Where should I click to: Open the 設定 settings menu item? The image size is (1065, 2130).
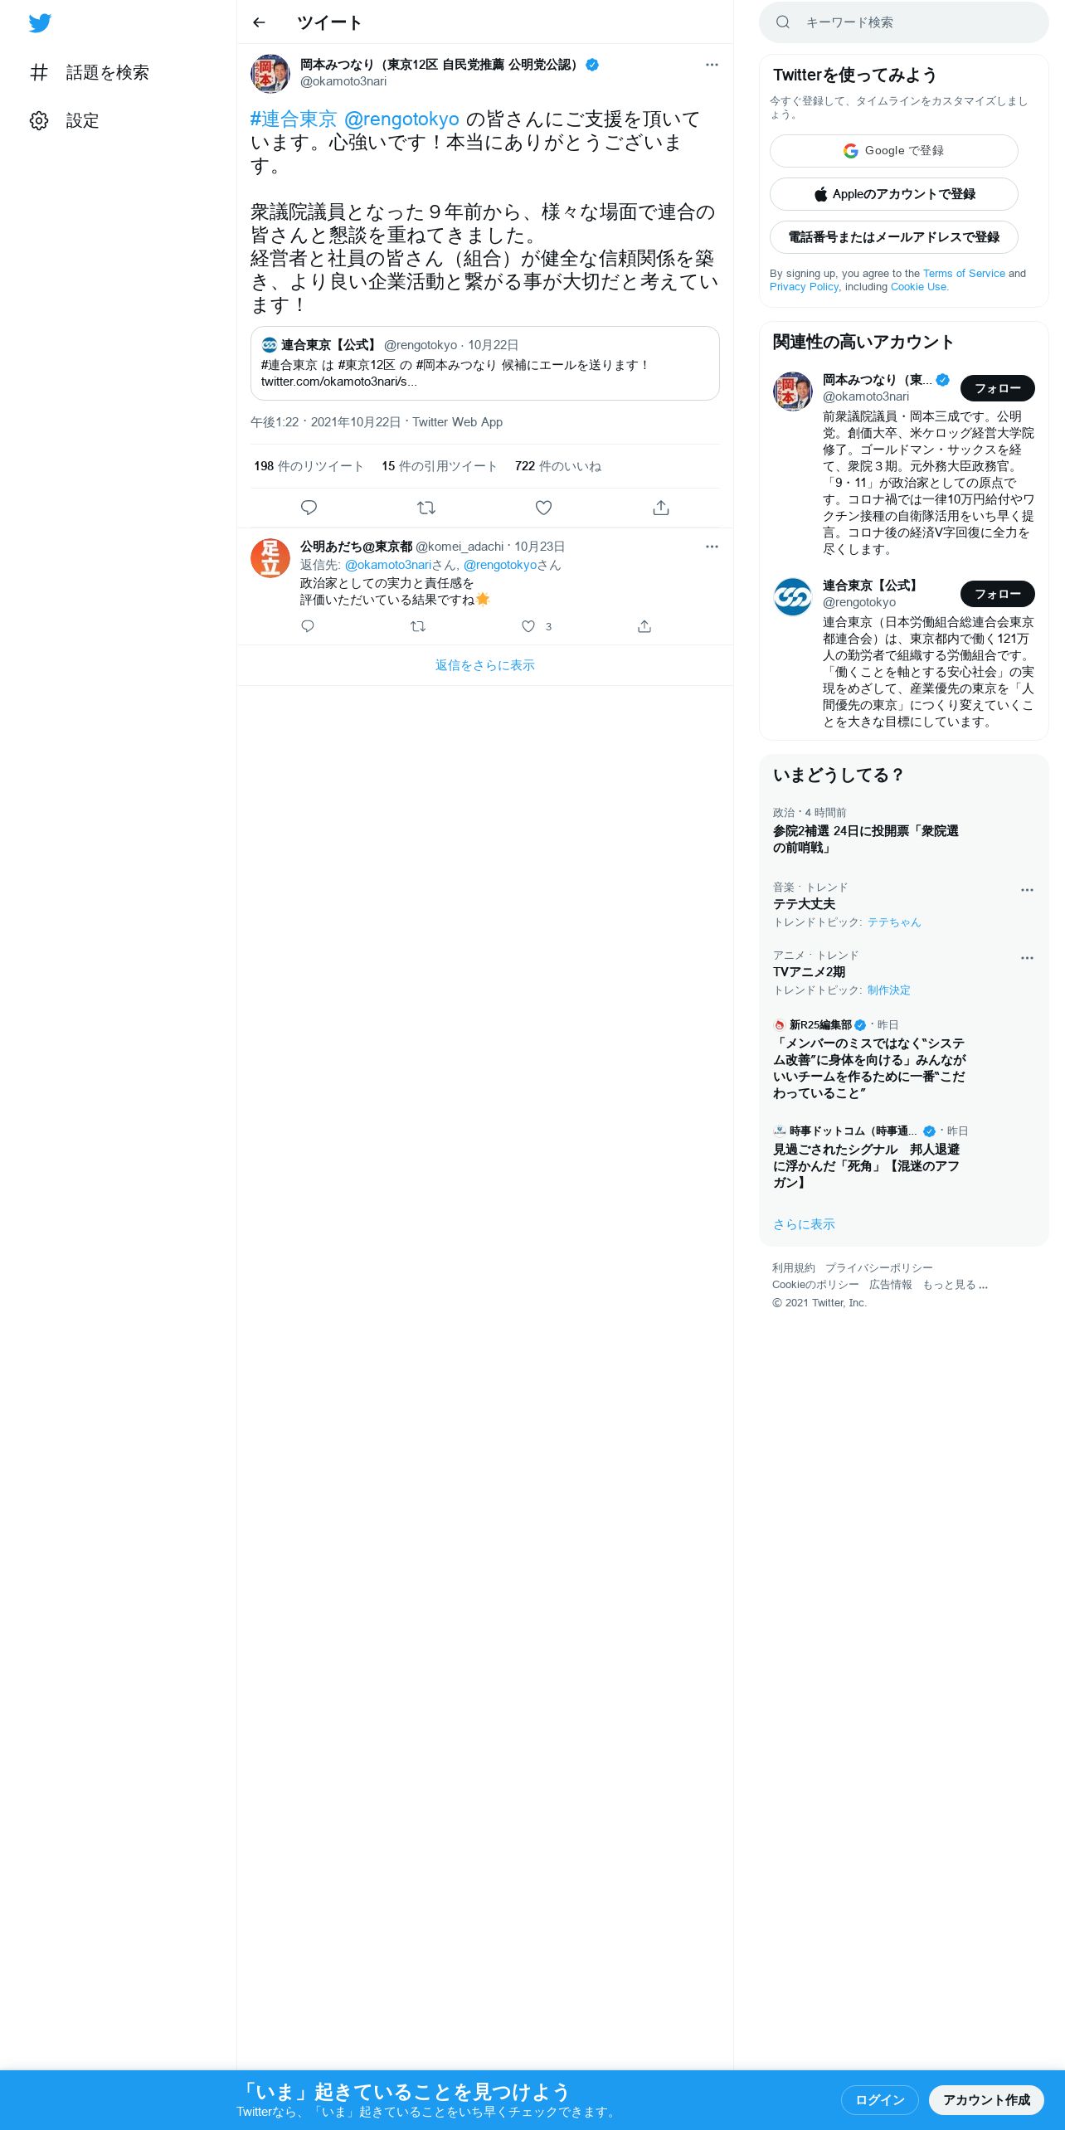(65, 120)
